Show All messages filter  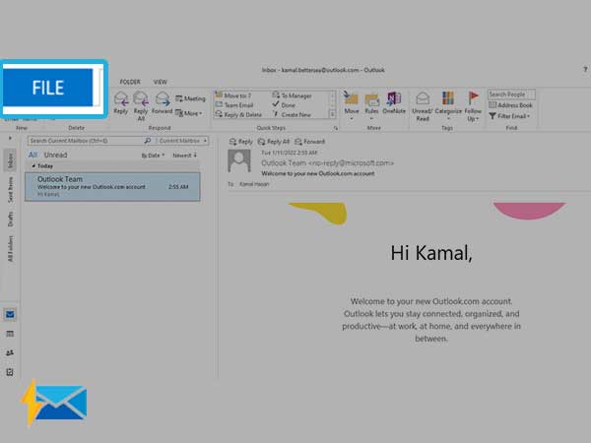click(x=33, y=155)
